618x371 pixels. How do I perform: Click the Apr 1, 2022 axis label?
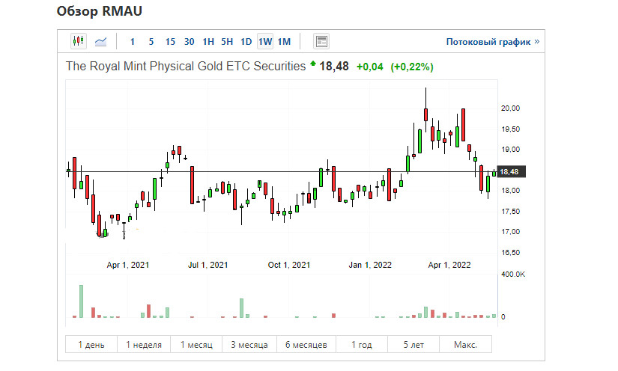(449, 265)
